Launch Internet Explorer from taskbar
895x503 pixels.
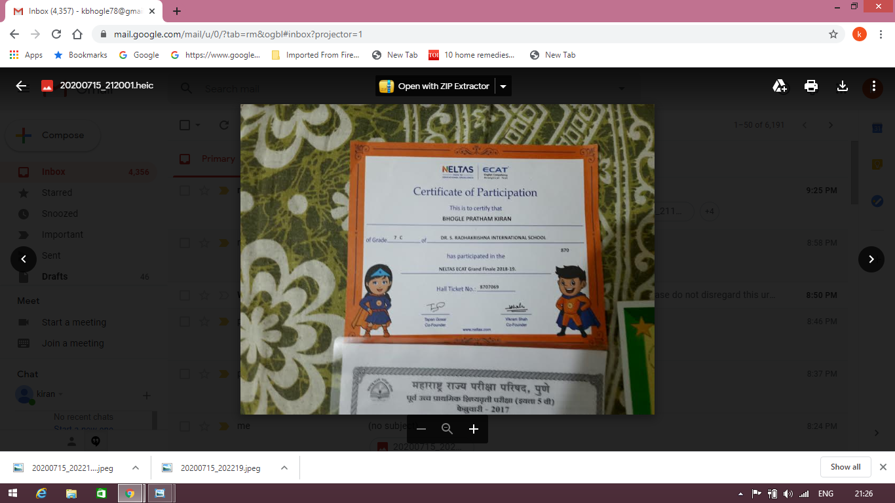pyautogui.click(x=42, y=493)
